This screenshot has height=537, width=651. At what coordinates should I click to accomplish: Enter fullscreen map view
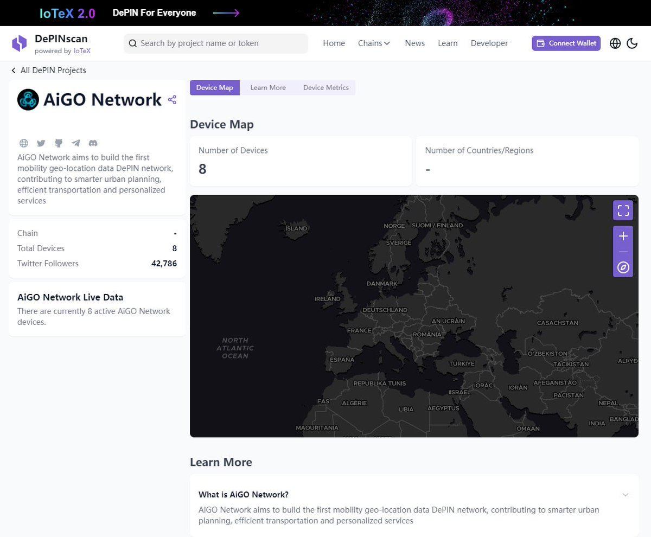coord(623,210)
